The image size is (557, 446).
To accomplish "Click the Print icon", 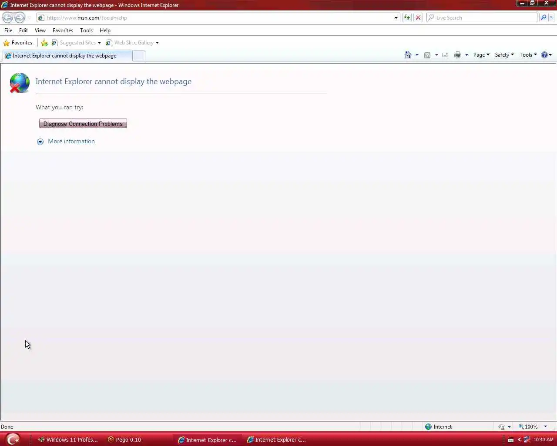I will [458, 55].
